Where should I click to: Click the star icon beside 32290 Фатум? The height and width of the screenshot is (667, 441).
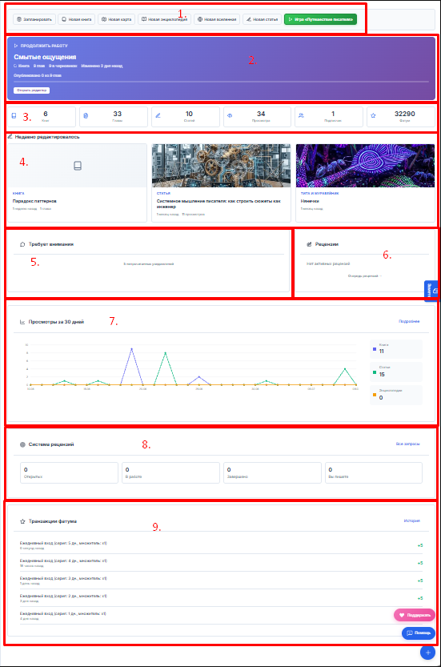click(373, 115)
